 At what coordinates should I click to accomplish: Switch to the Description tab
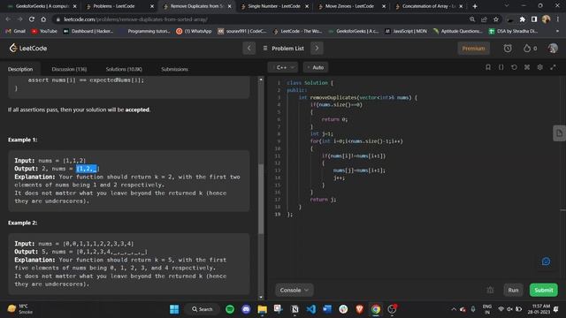click(x=20, y=69)
